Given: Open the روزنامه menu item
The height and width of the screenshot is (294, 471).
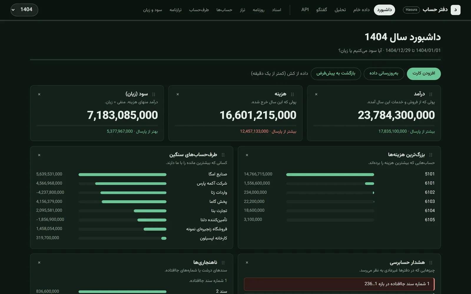Looking at the screenshot, I should pyautogui.click(x=258, y=10).
